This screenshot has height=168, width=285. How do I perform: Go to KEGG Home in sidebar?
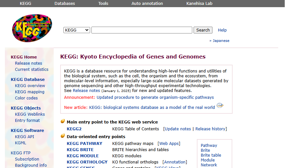pos(24,57)
